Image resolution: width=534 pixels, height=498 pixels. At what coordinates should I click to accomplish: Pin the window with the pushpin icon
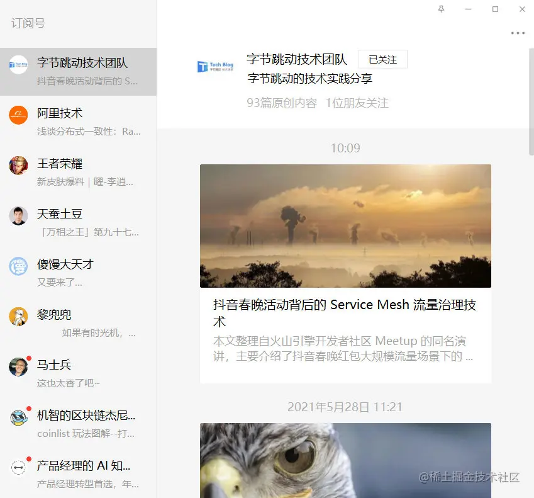(441, 9)
